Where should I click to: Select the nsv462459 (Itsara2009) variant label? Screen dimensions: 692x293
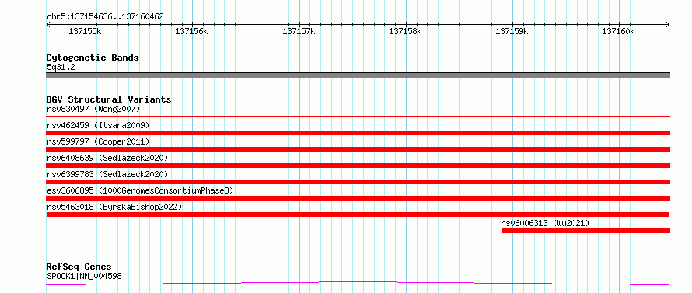coord(98,125)
